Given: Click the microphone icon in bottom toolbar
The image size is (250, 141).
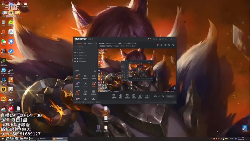Looking at the screenshot, I should 140,96.
